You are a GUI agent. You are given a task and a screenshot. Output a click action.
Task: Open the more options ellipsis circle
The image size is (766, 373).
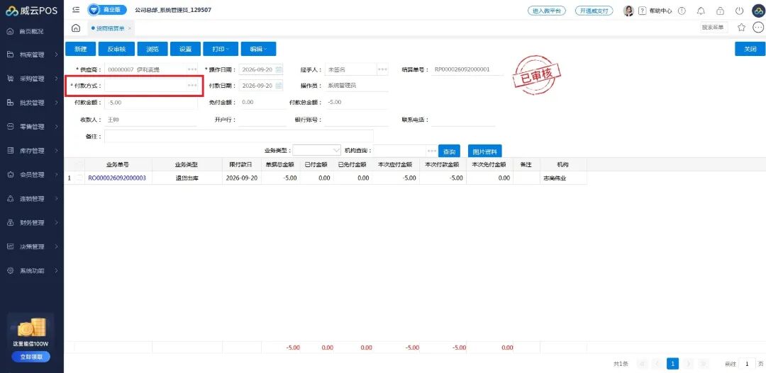click(x=757, y=28)
